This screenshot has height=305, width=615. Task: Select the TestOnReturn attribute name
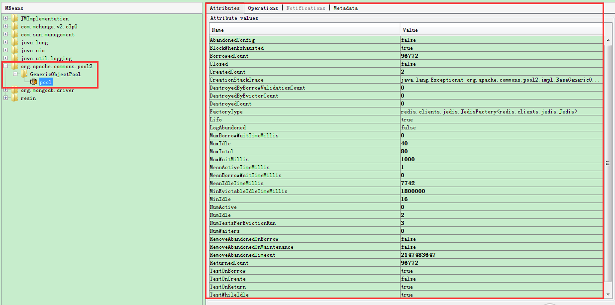[227, 287]
